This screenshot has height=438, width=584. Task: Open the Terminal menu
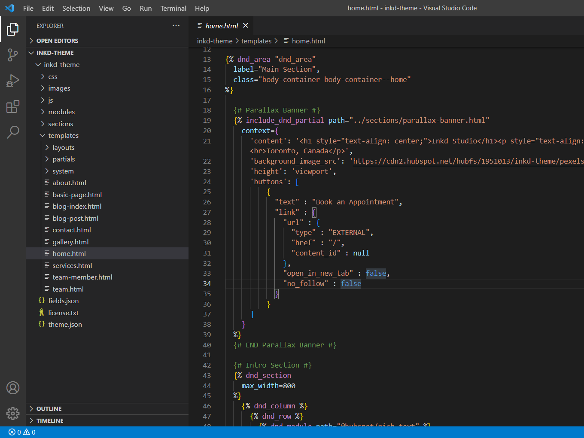coord(173,8)
